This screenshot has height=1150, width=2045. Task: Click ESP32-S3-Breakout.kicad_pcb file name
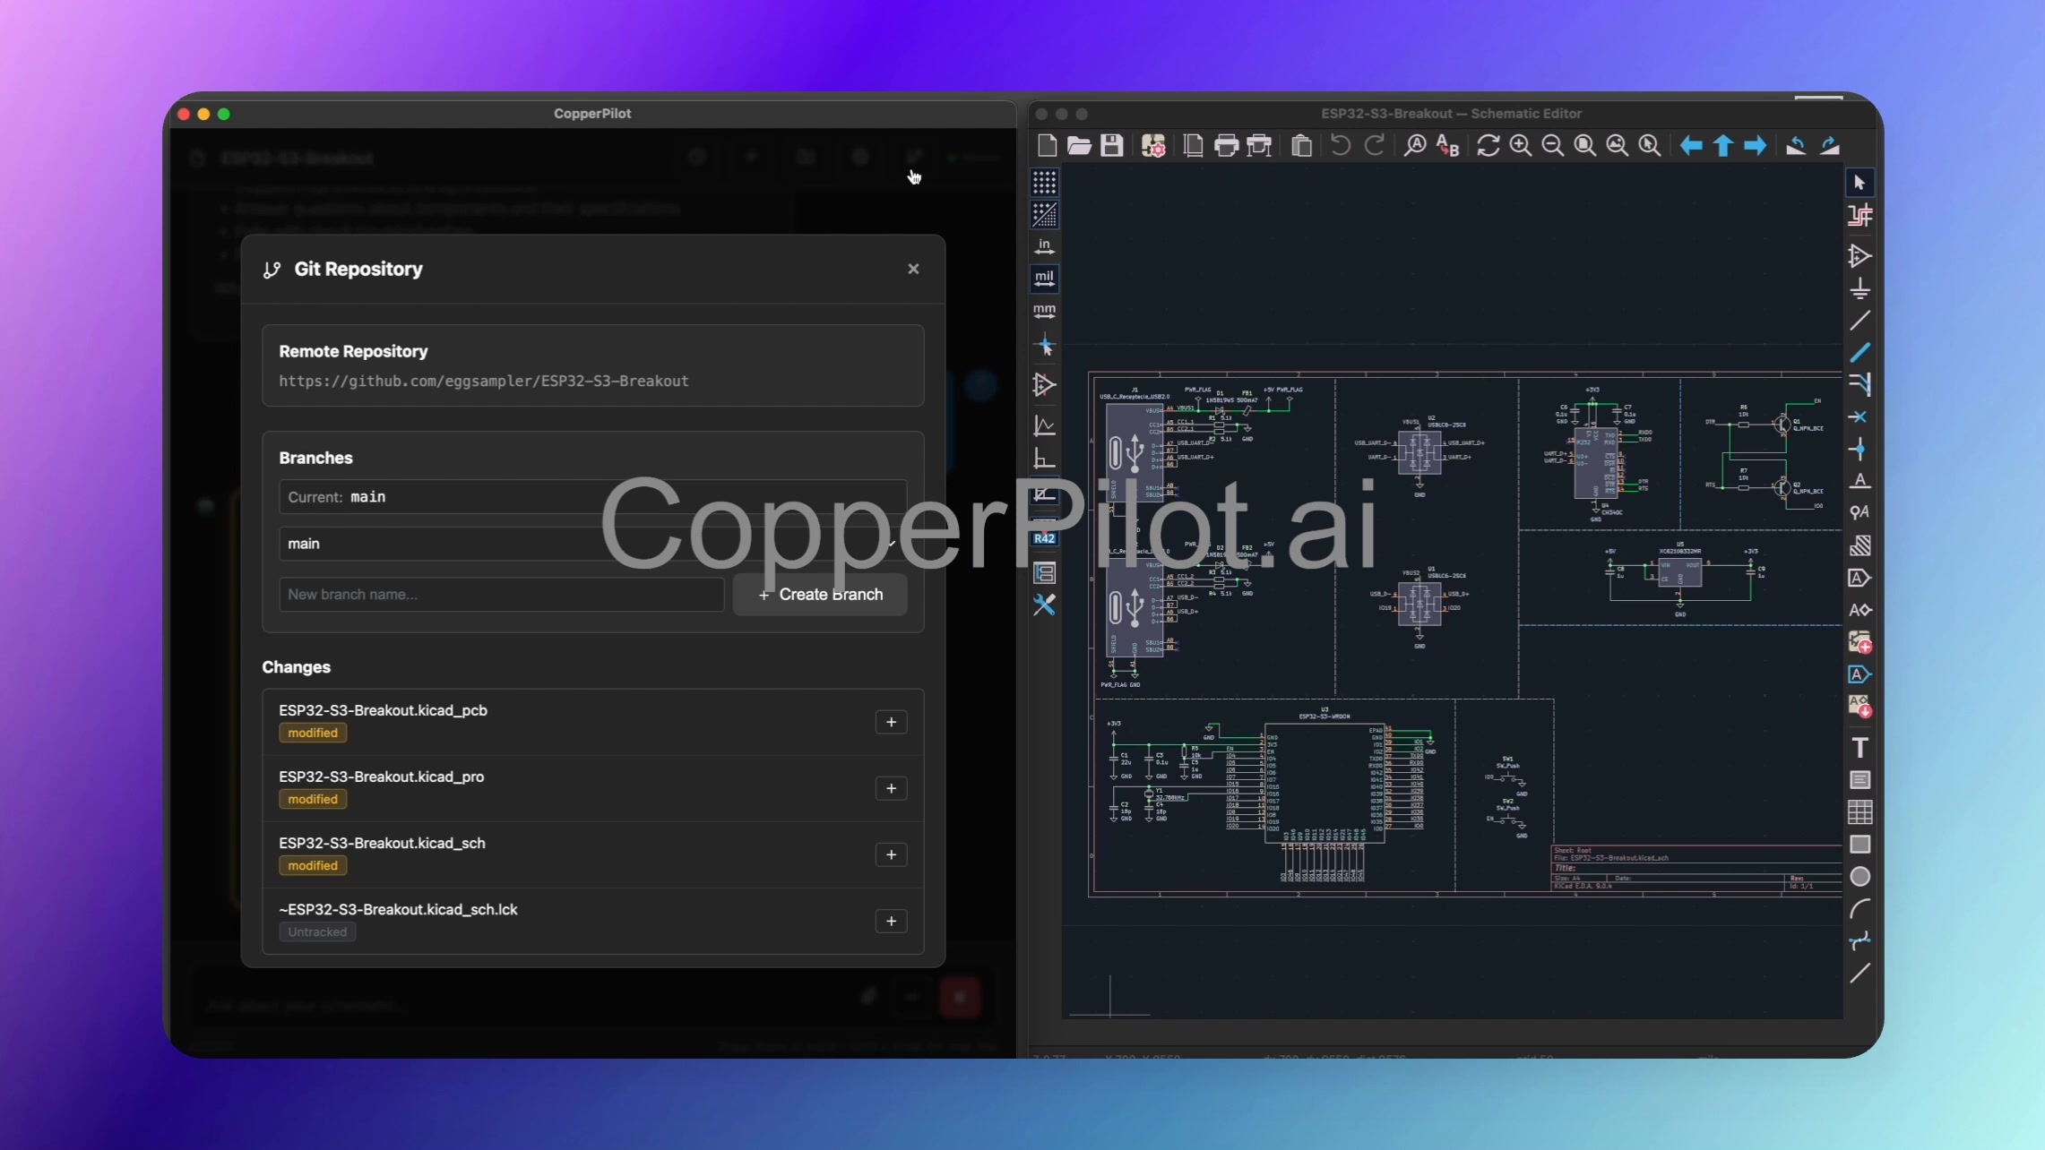coord(383,710)
